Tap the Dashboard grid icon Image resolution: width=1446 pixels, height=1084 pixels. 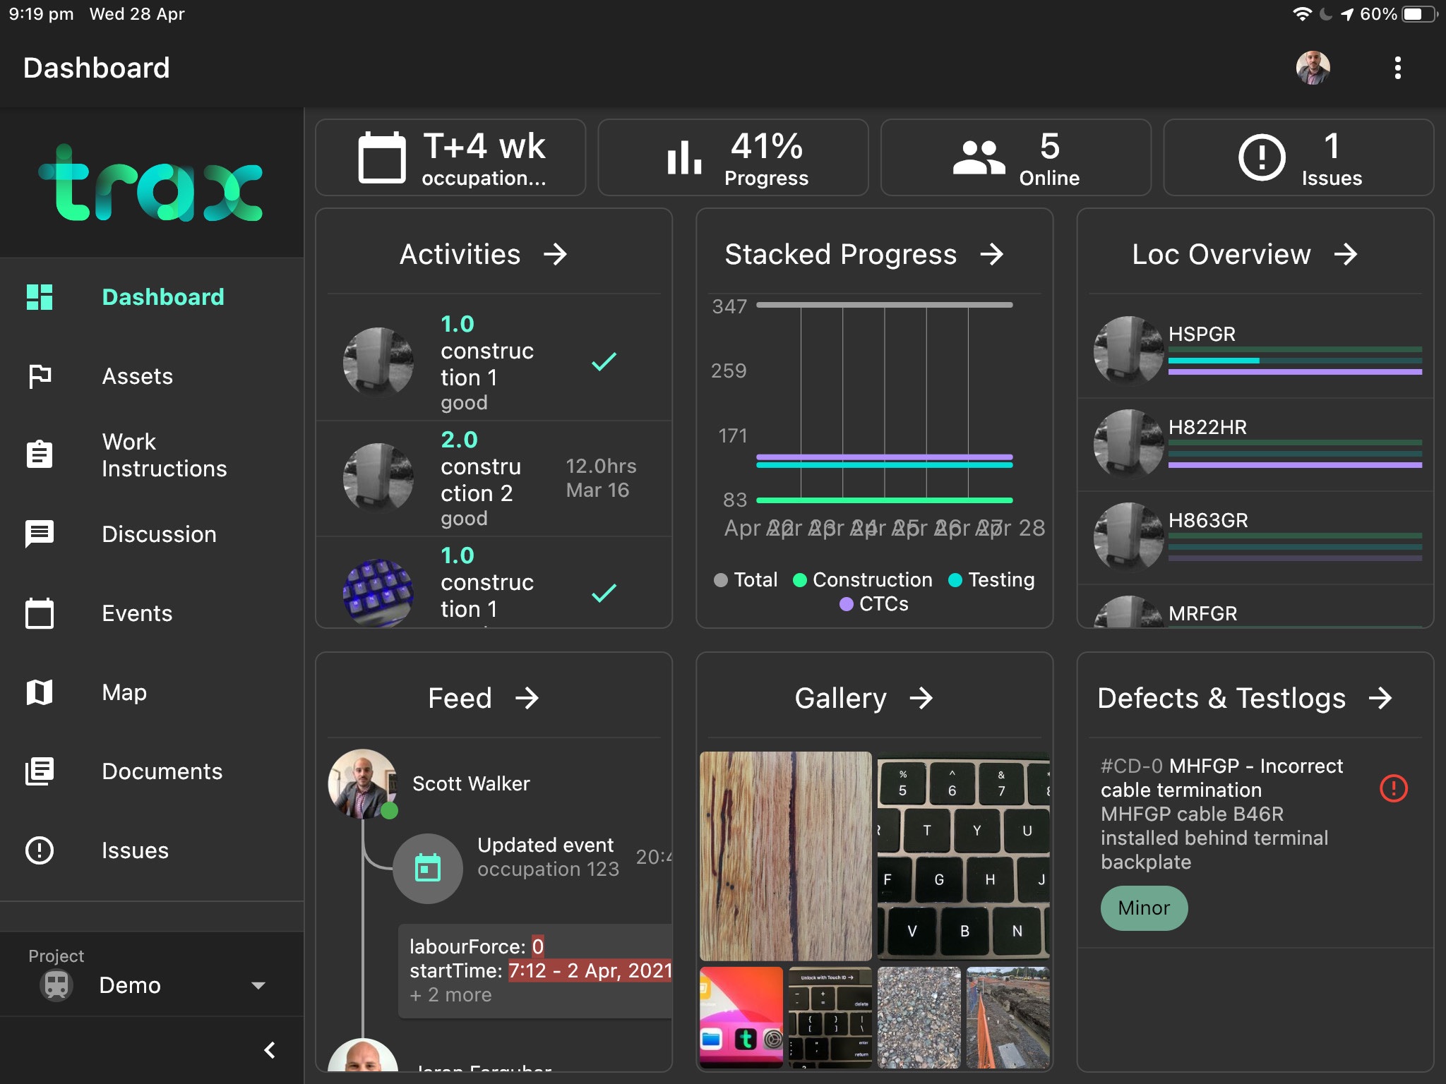point(39,296)
